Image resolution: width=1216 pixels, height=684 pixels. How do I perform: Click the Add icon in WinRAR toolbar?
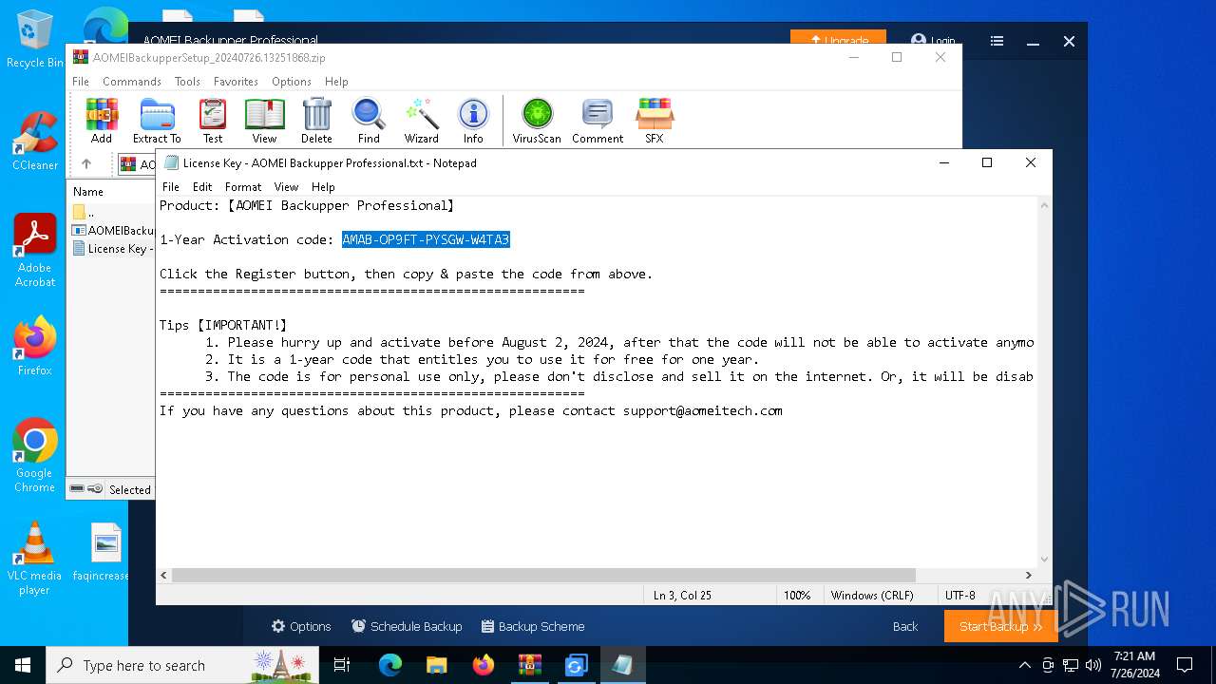(102, 121)
